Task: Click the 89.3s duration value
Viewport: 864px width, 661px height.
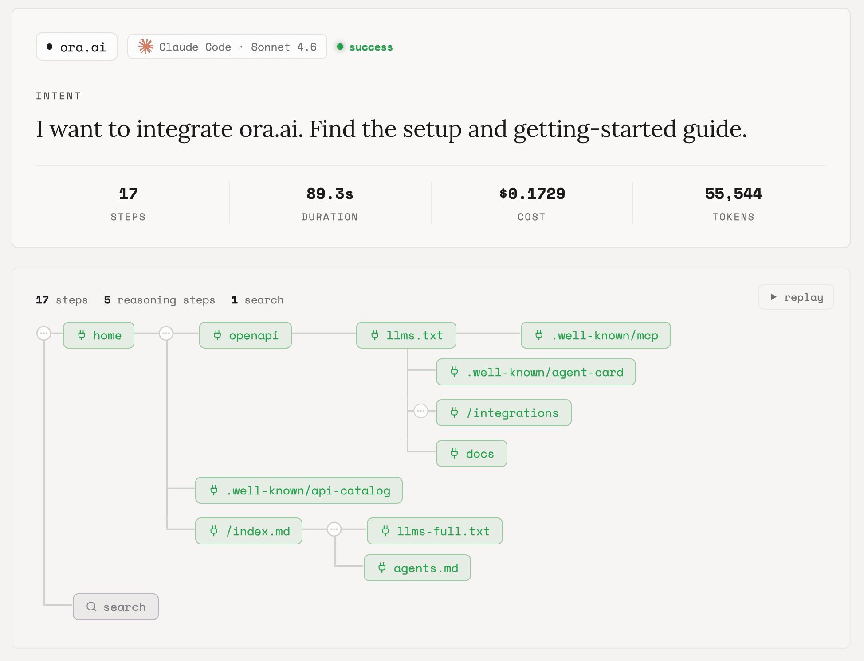Action: pos(330,194)
